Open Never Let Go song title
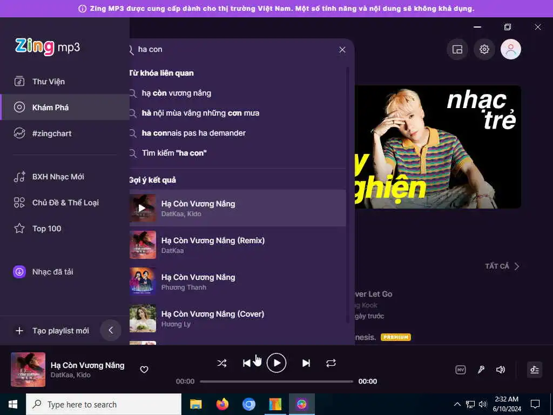Screen dimensions: 553x415 (x=374, y=294)
